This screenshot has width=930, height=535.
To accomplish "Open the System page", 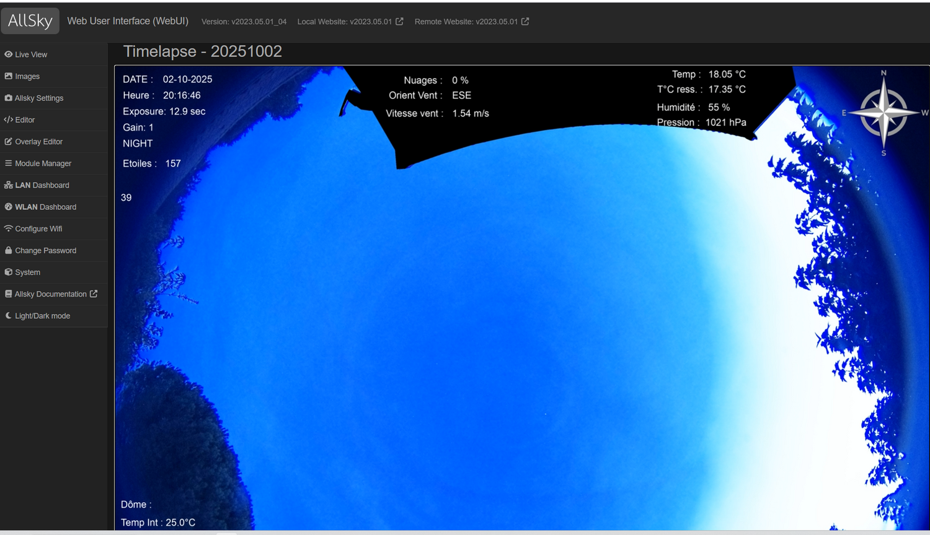I will (x=54, y=272).
